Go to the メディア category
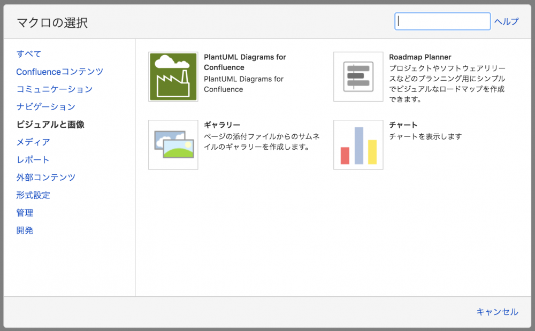Screen dimensions: 535x331 coord(33,142)
